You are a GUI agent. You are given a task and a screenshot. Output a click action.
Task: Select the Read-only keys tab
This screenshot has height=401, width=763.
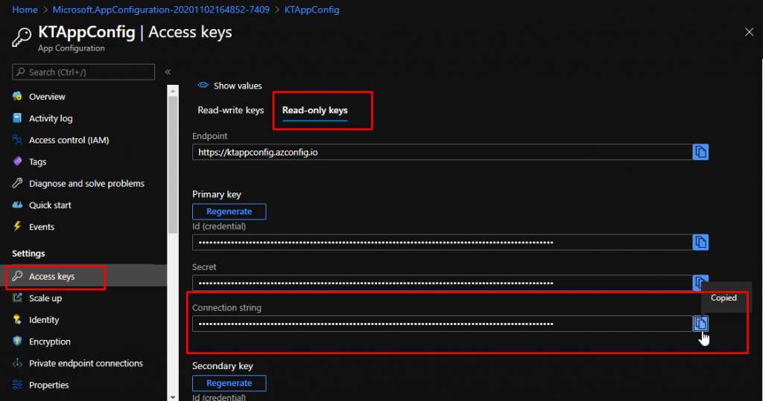[315, 110]
